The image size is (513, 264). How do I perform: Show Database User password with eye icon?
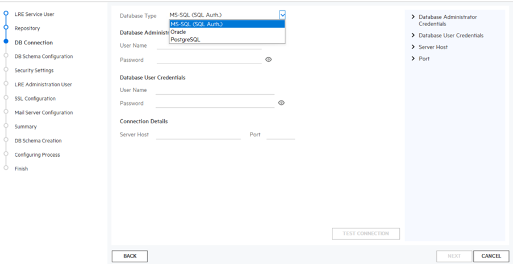pyautogui.click(x=281, y=103)
